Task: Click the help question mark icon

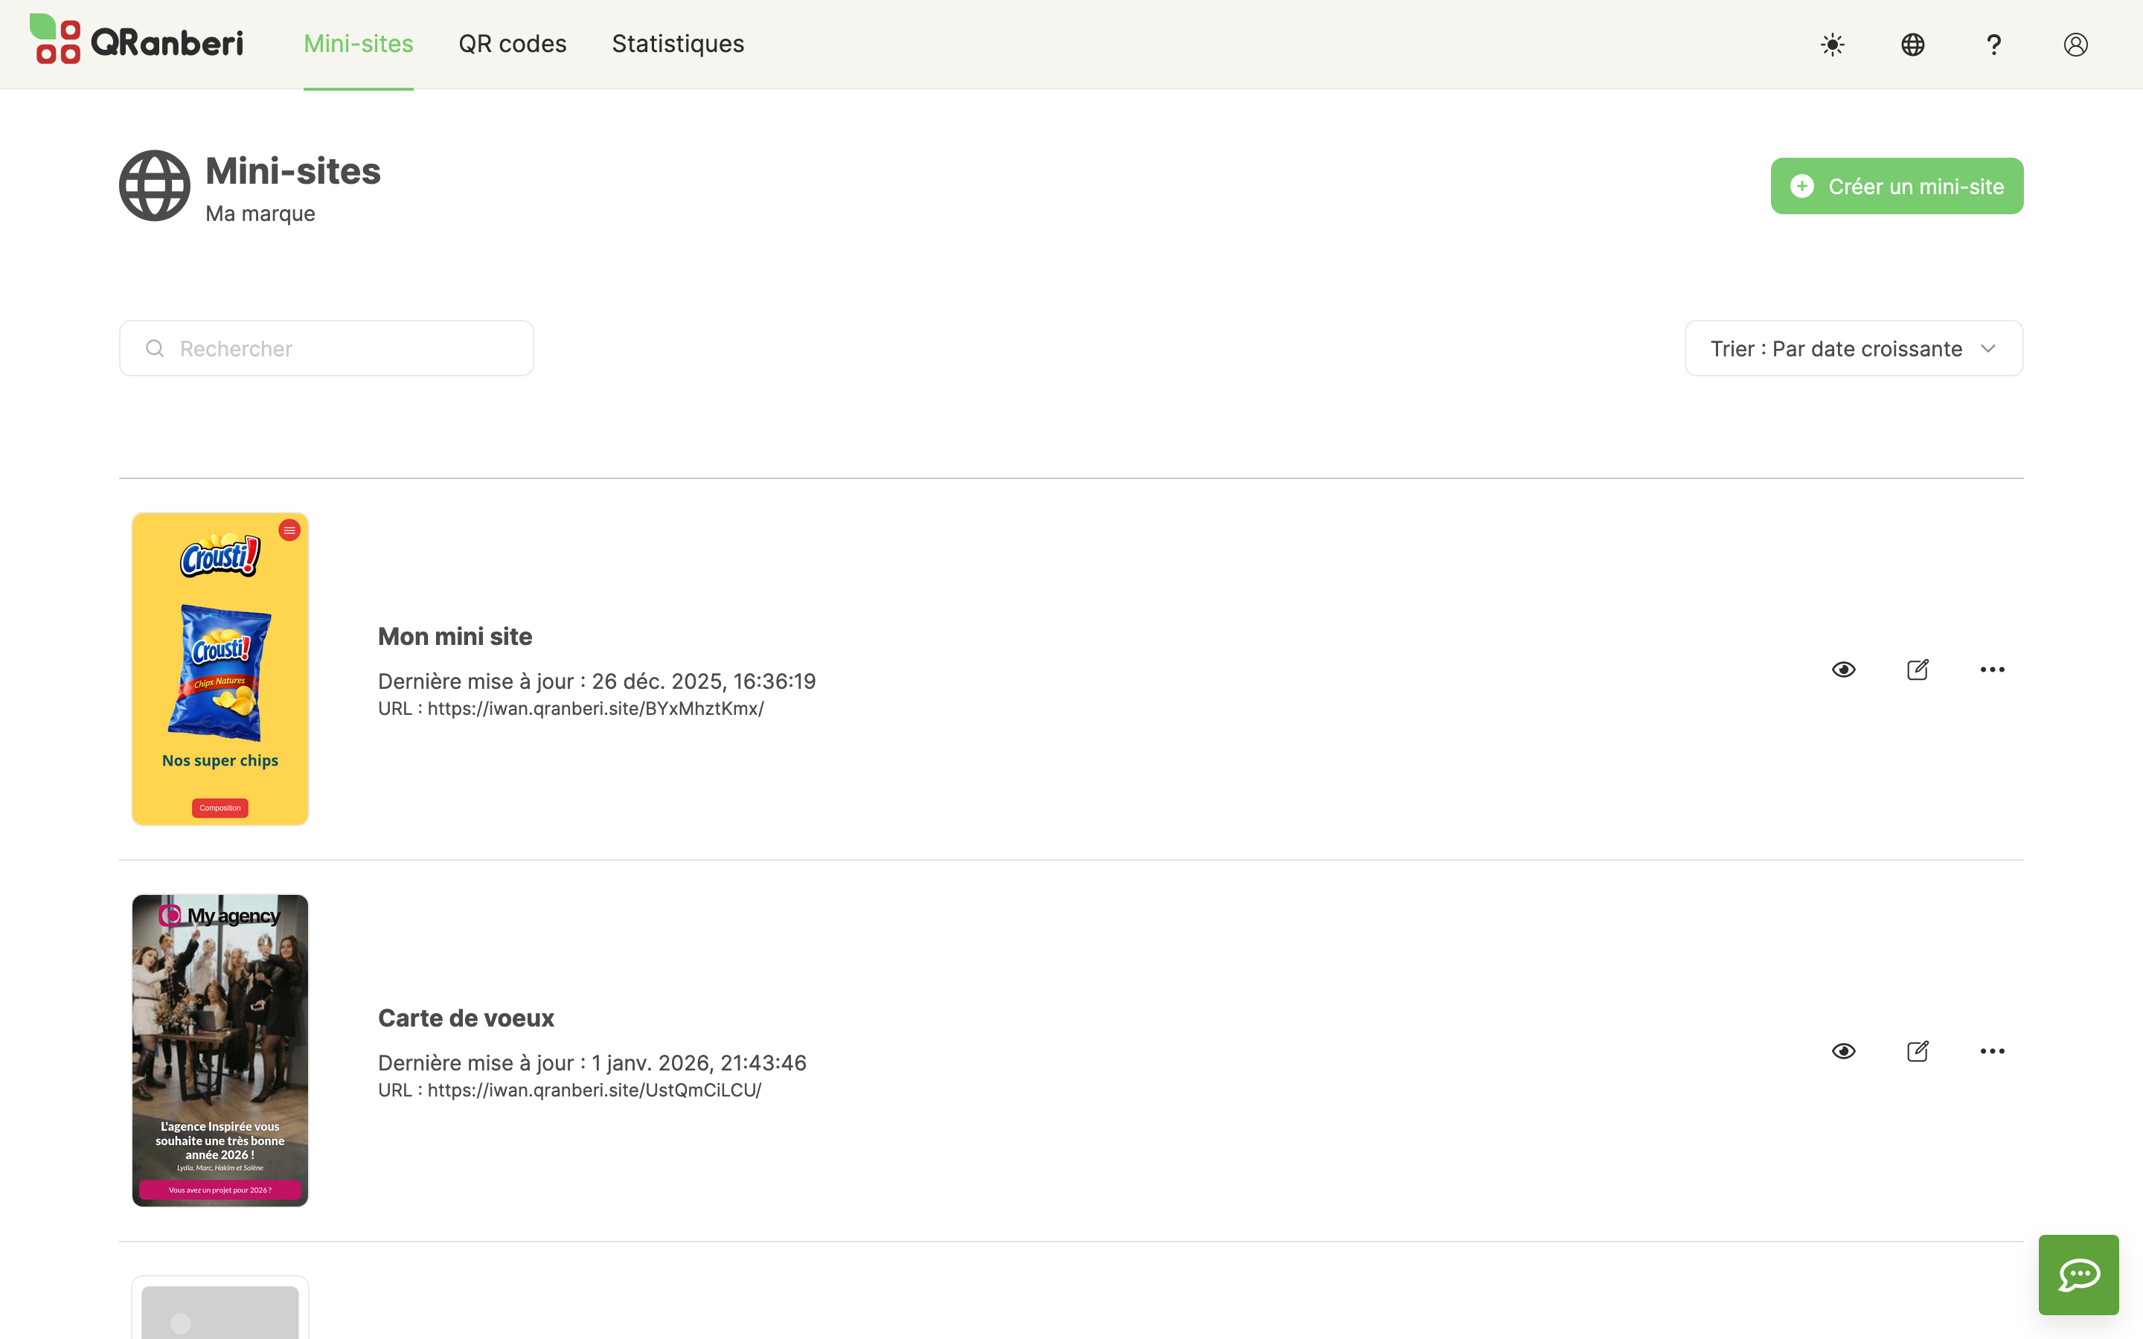Action: coord(1993,45)
